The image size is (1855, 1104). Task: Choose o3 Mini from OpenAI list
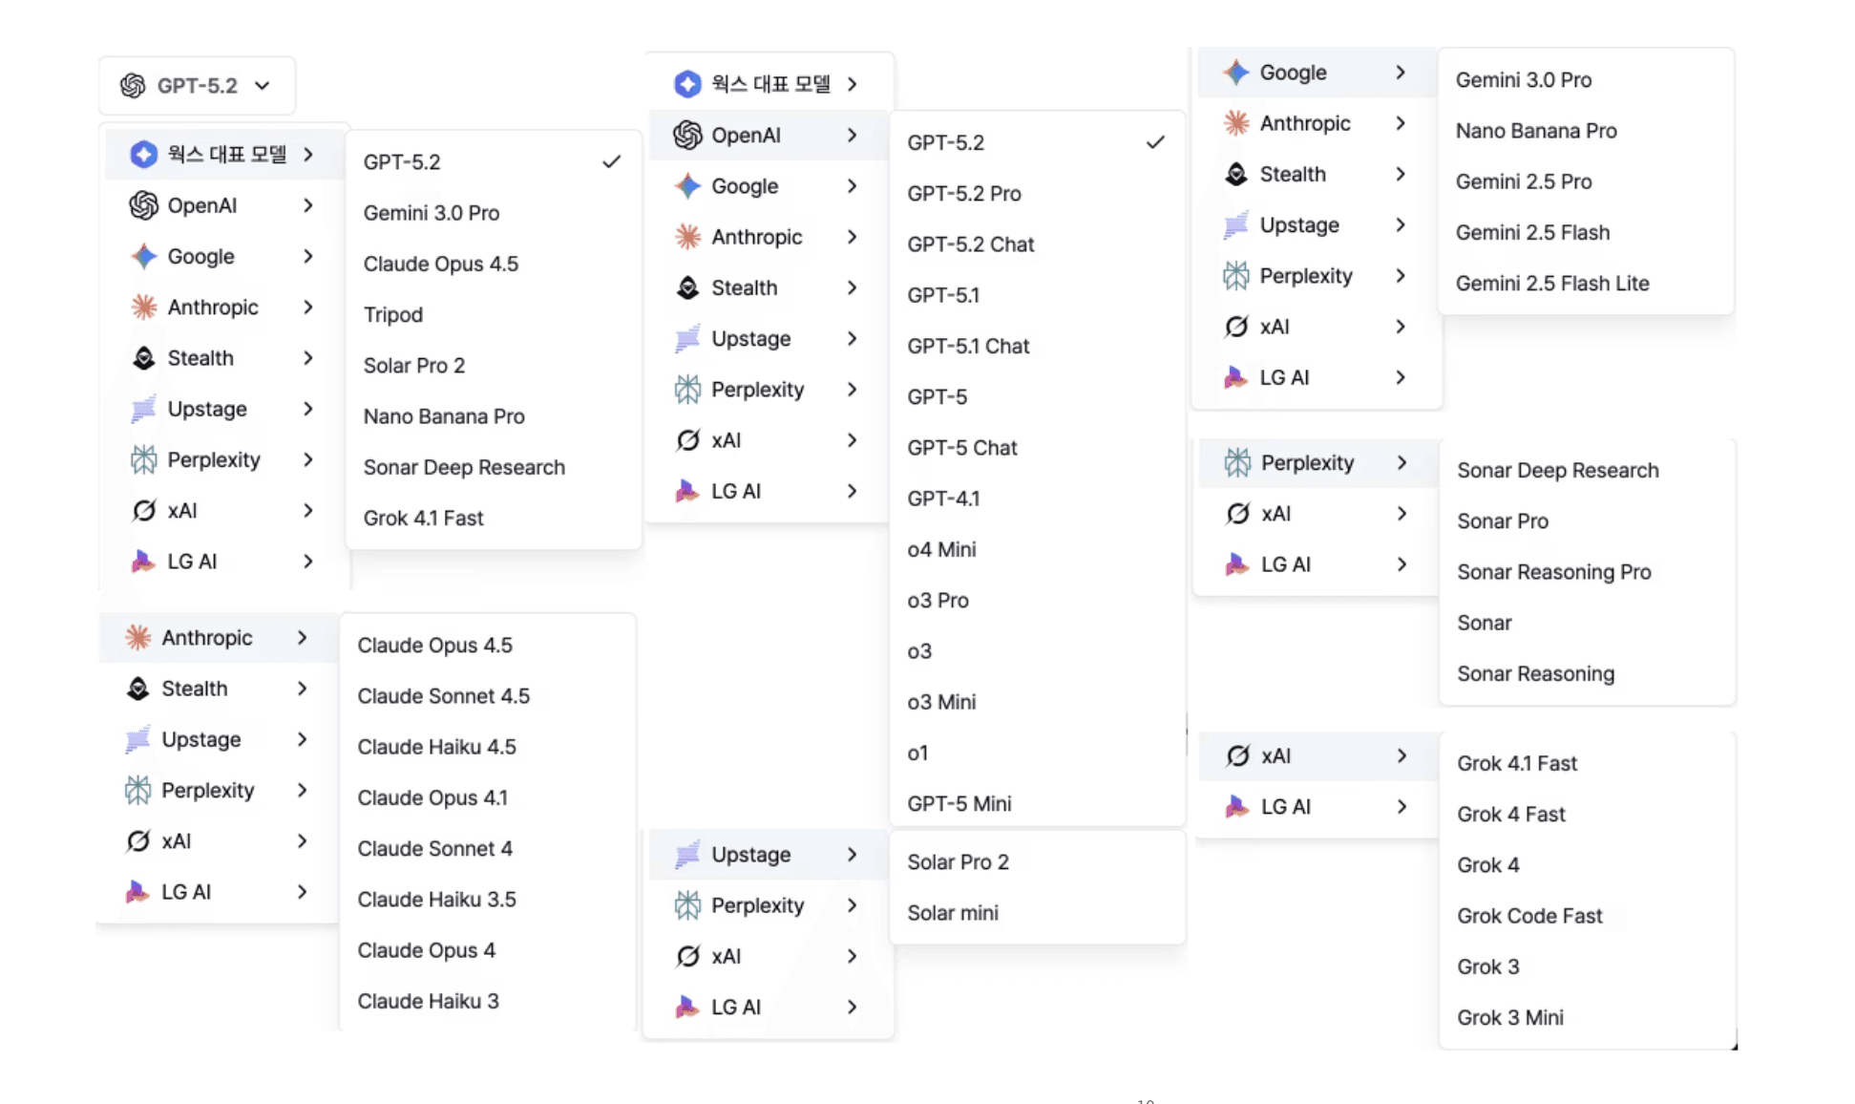click(940, 702)
